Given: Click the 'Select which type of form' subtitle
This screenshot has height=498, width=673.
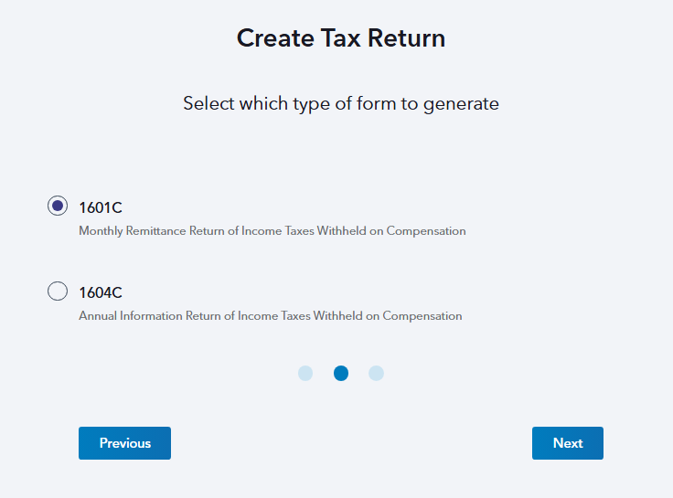Looking at the screenshot, I should tap(341, 103).
